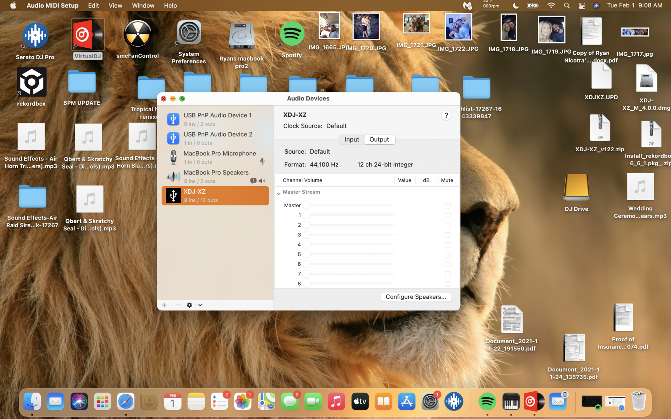Toggle Mute checkbox for Master channel
Image resolution: width=671 pixels, height=419 pixels.
tap(448, 206)
